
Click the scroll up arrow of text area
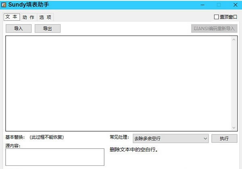tap(234, 39)
